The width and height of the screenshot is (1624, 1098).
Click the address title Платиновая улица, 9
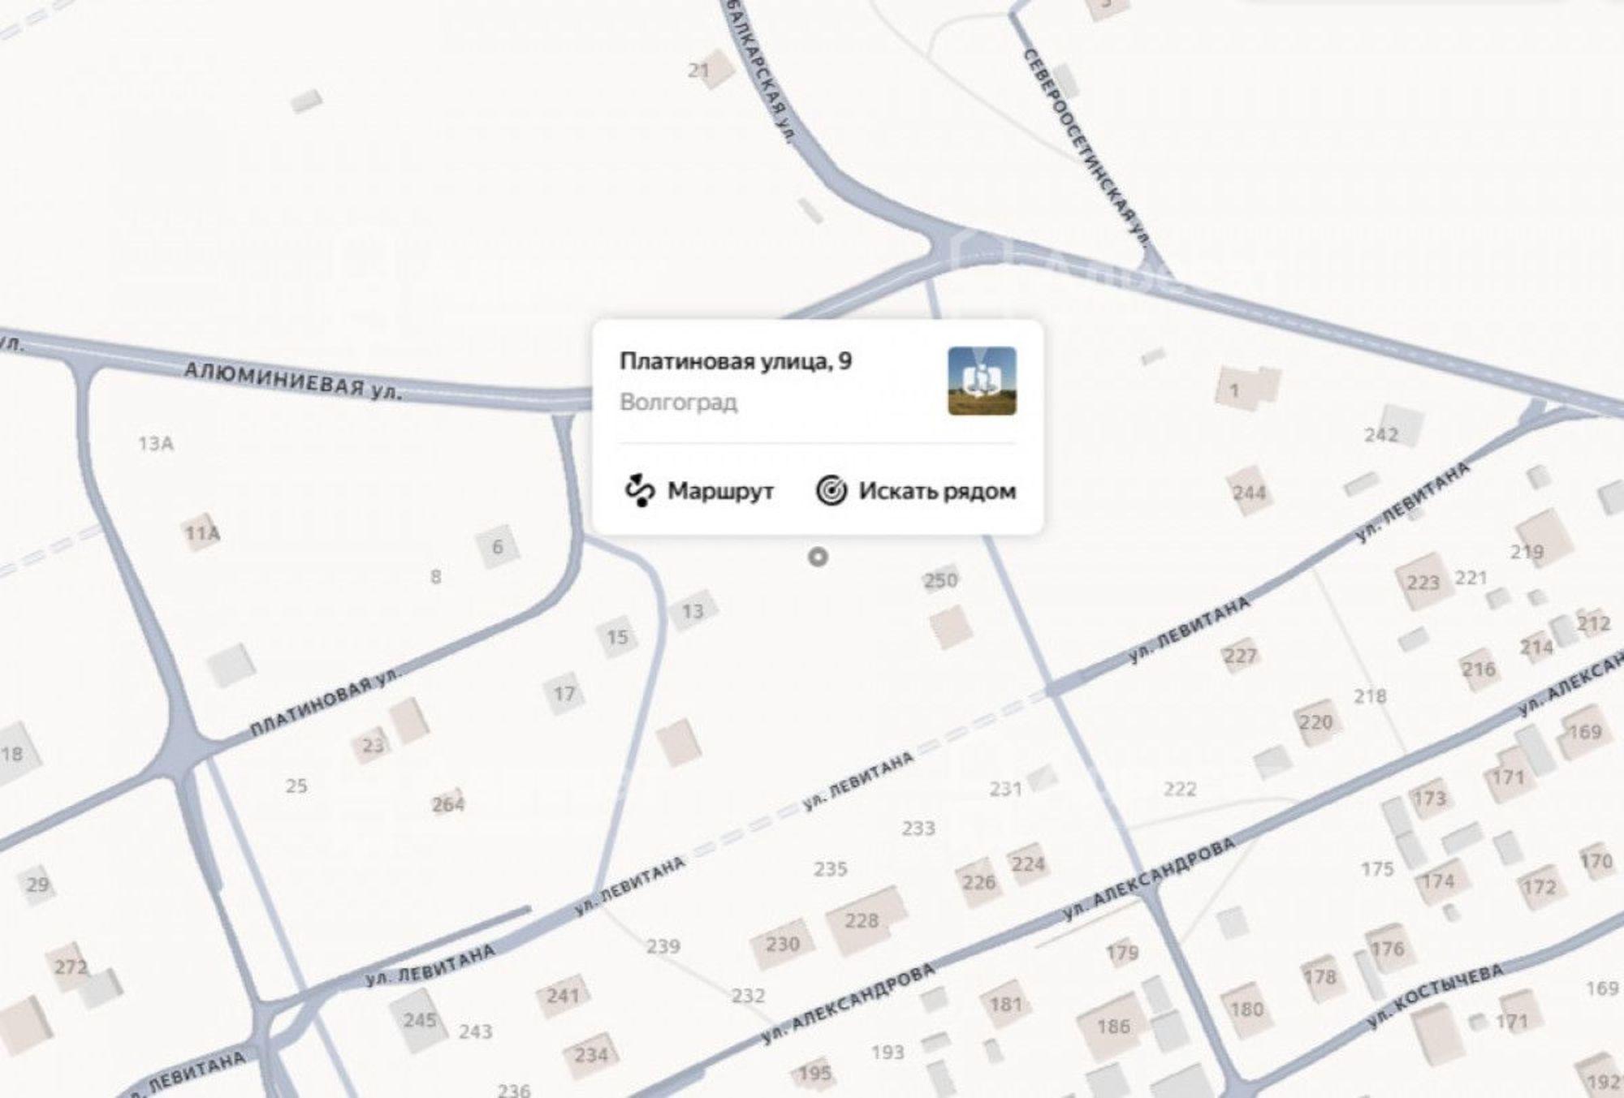coord(736,361)
